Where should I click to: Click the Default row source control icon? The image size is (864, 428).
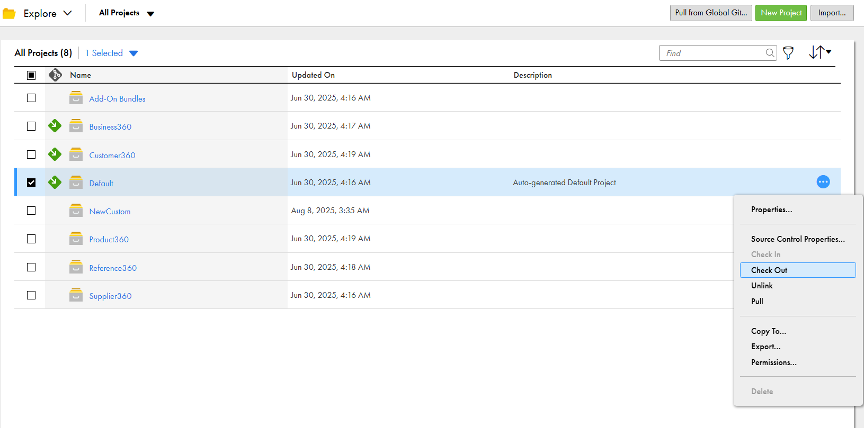click(55, 183)
